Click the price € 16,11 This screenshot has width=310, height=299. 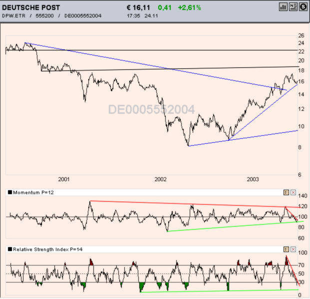pyautogui.click(x=138, y=7)
